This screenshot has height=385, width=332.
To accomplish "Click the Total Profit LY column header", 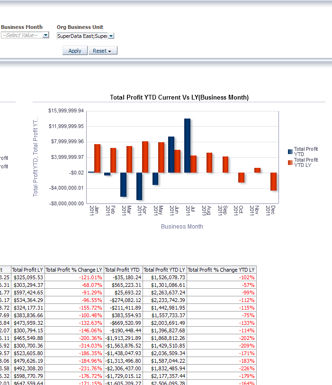I will 27,270.
